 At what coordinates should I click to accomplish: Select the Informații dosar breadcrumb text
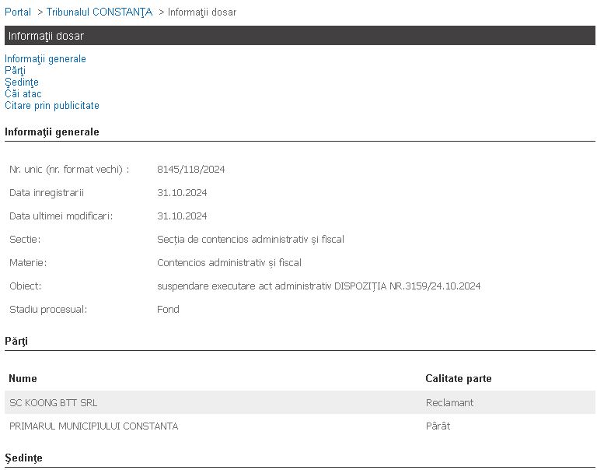point(202,12)
